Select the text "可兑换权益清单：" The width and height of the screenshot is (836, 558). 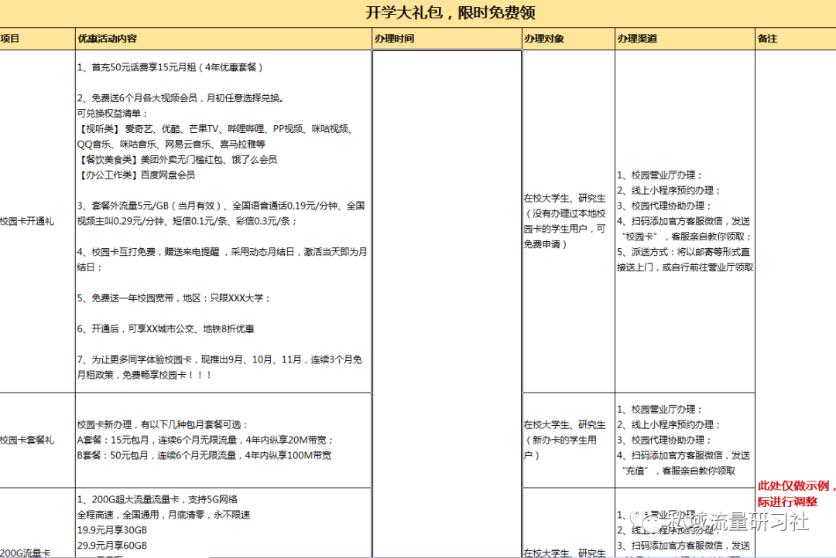[113, 114]
